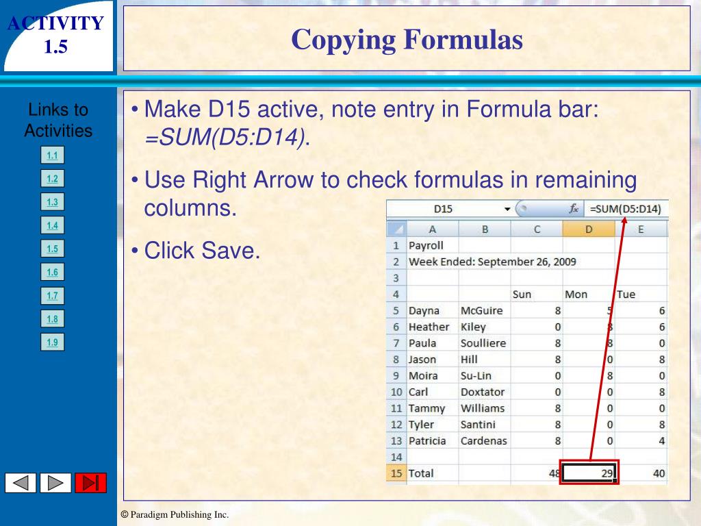Open activity link 1.4

pos(52,225)
